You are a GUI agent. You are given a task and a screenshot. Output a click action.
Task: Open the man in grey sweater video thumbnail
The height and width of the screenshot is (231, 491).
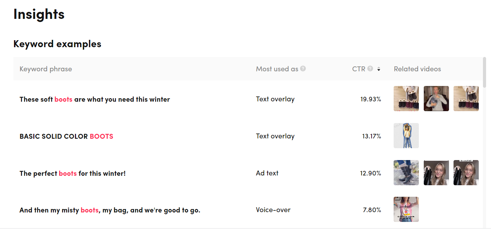click(x=436, y=99)
